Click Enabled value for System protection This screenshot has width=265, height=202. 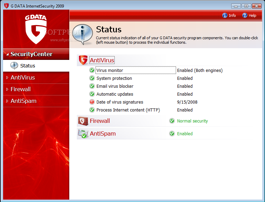coord(185,78)
